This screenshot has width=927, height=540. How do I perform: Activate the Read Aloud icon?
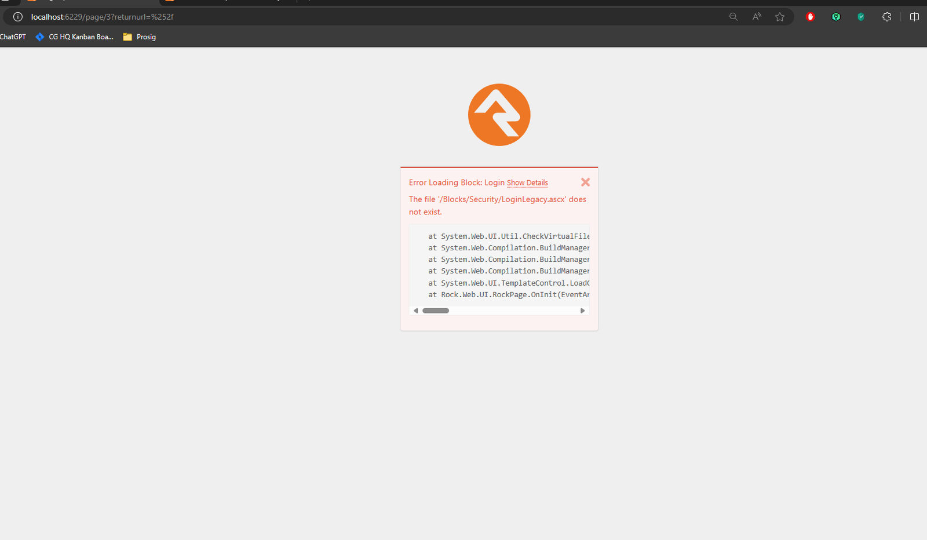(x=757, y=17)
